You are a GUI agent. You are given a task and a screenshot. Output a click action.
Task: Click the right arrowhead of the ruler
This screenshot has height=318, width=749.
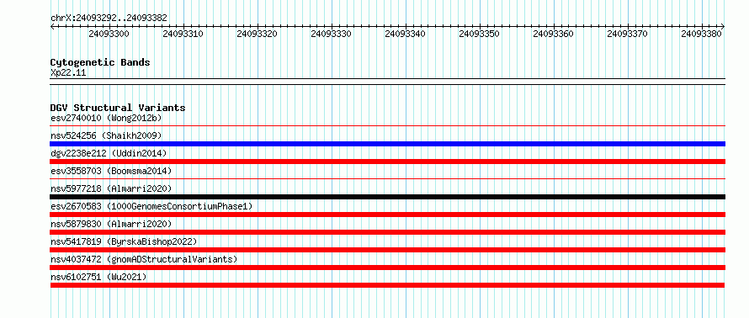tap(723, 26)
